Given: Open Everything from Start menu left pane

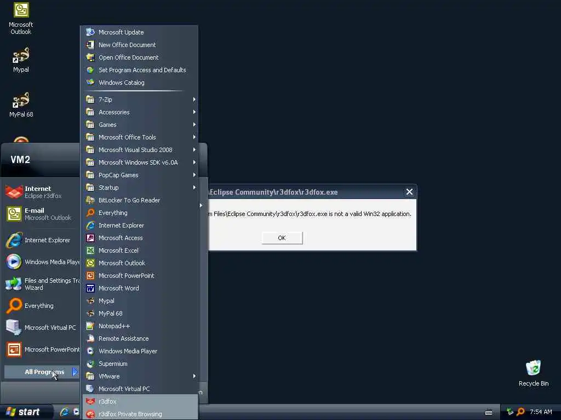Looking at the screenshot, I should tap(42, 306).
